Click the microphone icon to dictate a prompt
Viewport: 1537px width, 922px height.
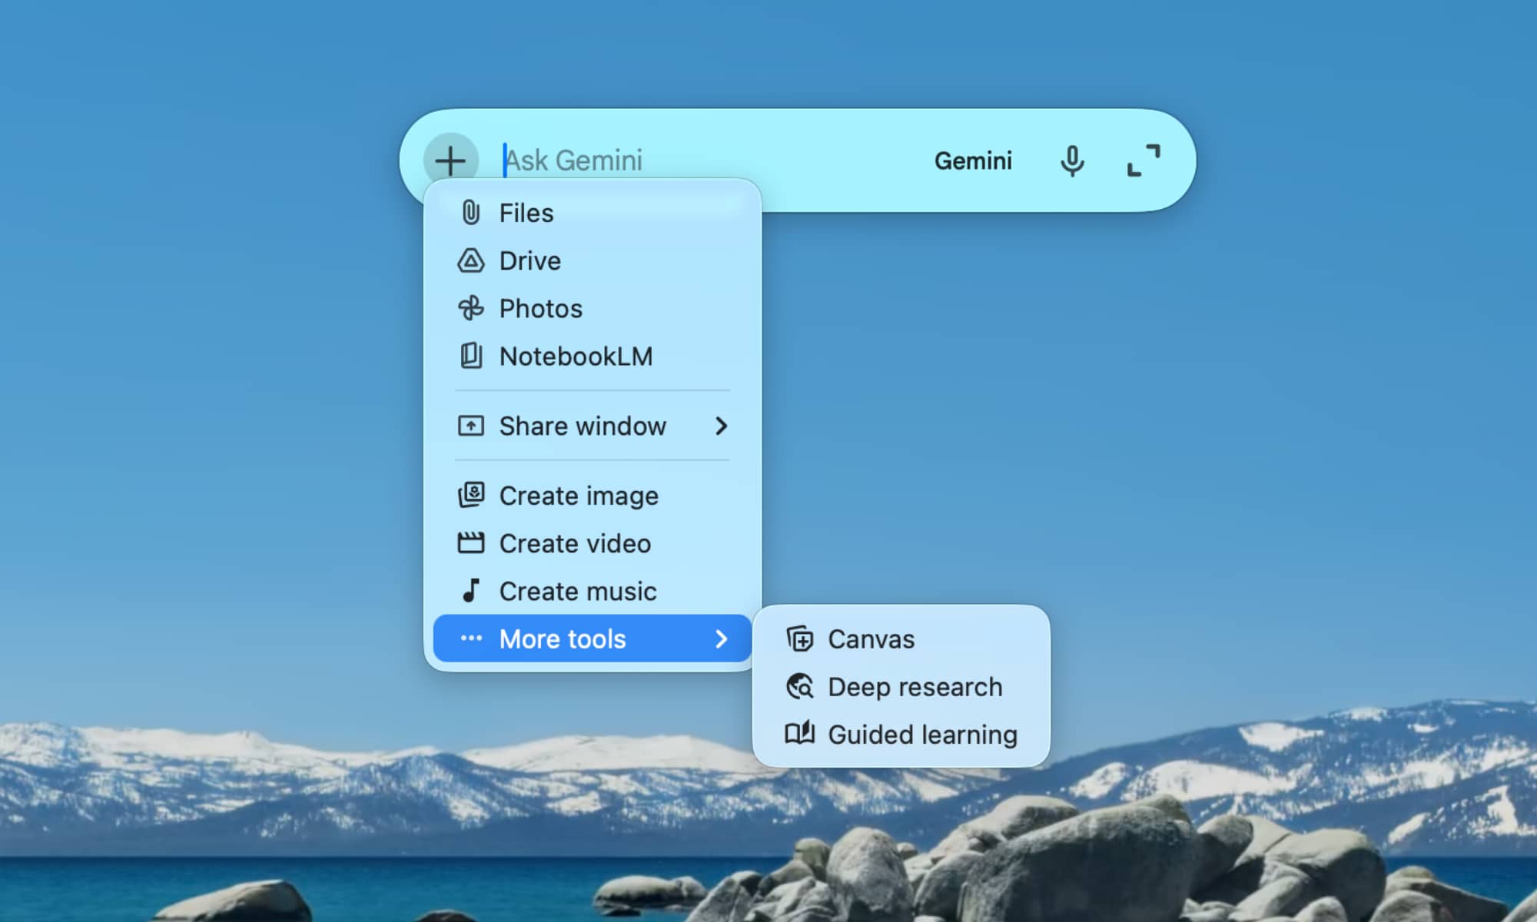pos(1071,160)
